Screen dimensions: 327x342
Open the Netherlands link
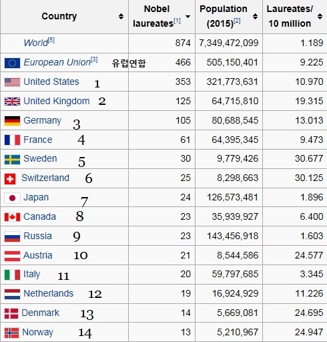(49, 293)
